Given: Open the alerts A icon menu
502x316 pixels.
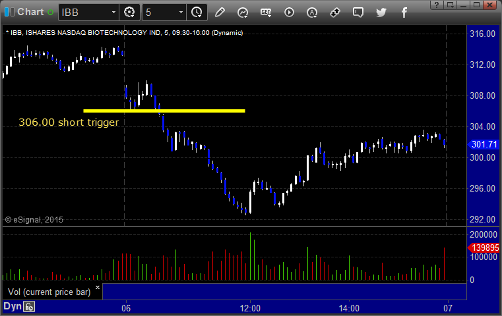Looking at the screenshot, I should (312, 13).
